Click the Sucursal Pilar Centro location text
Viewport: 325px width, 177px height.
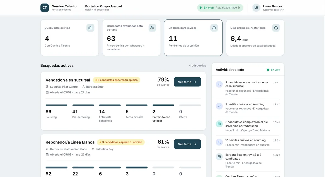[x=64, y=87]
